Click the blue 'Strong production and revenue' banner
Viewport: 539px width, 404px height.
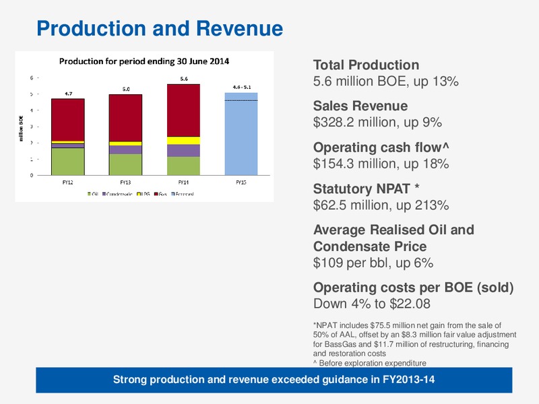pos(274,380)
